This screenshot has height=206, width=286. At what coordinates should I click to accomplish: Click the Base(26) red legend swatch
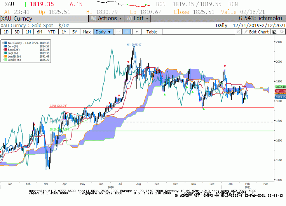(x=6, y=50)
